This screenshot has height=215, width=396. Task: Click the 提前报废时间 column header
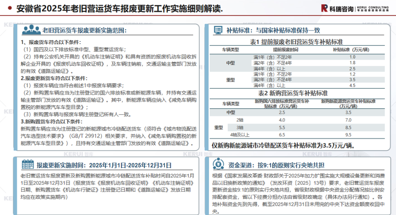[285, 50]
